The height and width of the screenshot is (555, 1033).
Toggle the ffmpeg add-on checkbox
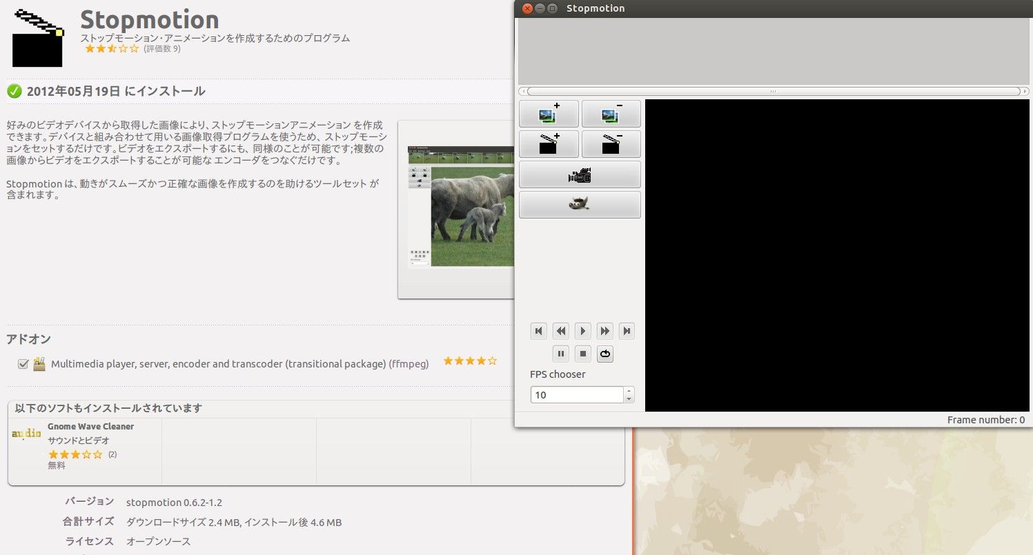click(x=23, y=364)
